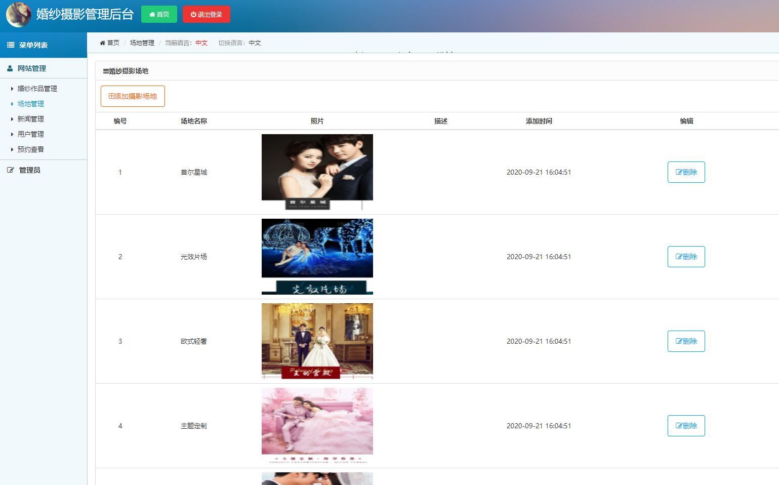Click the hamburger icon beside 菜单列表

(10, 45)
